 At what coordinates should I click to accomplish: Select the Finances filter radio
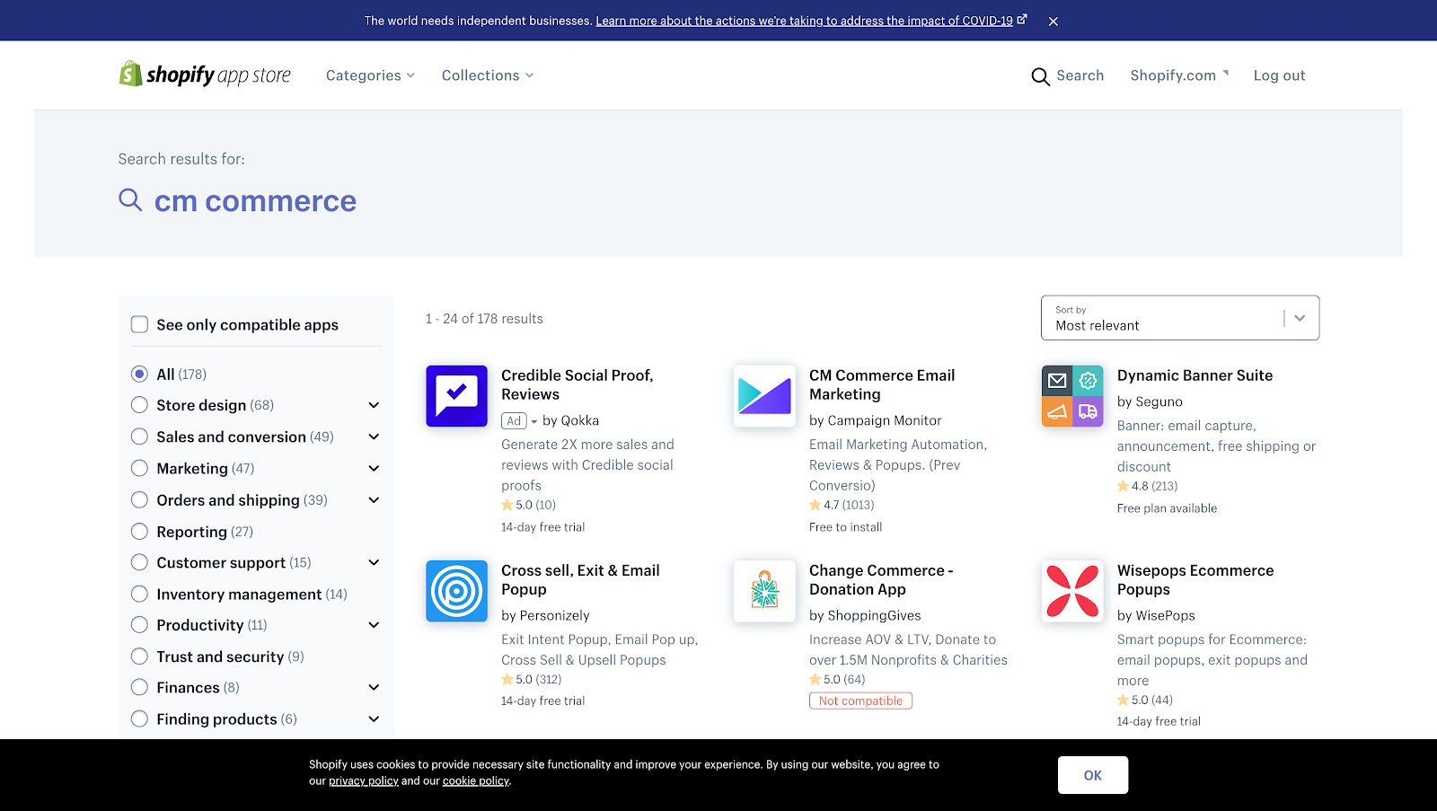click(x=139, y=687)
